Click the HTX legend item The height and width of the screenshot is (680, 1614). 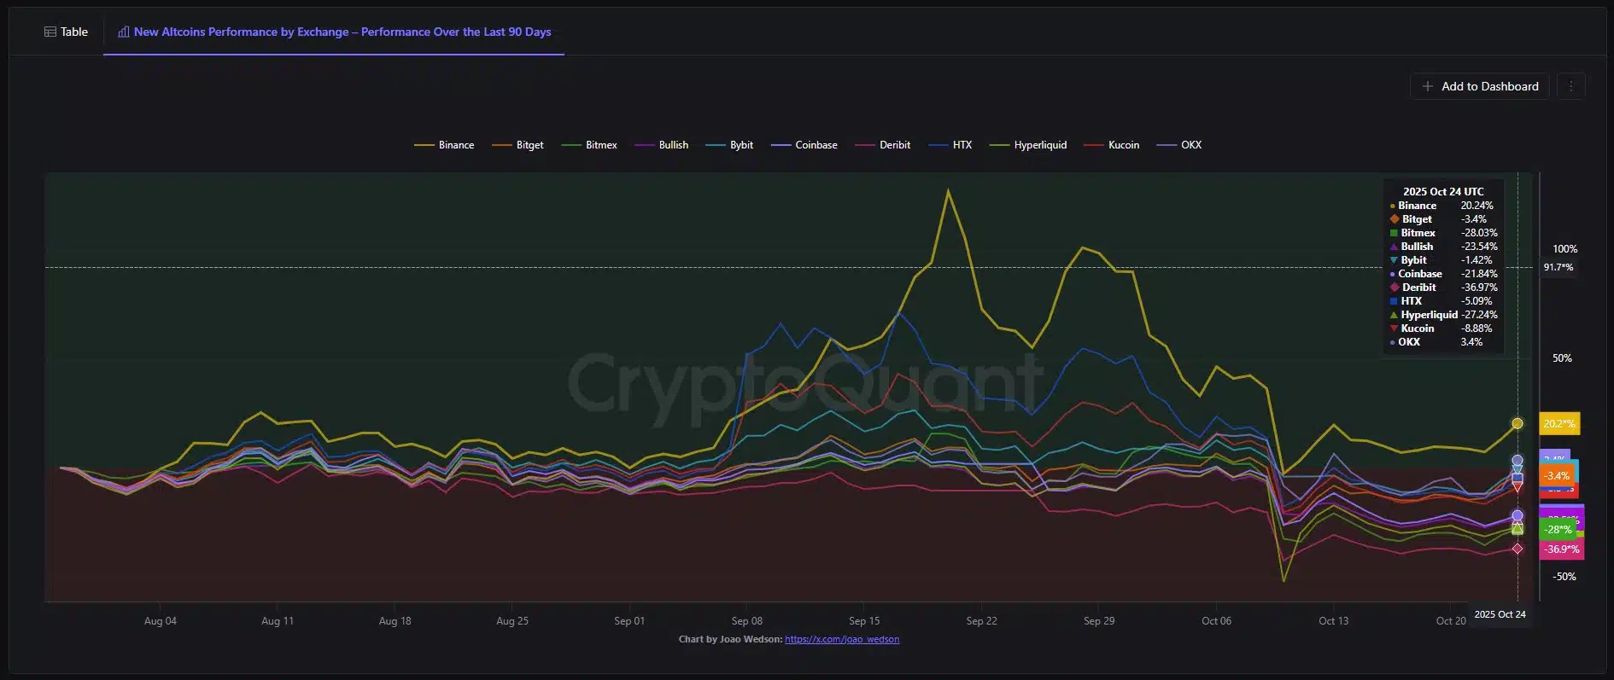951,145
